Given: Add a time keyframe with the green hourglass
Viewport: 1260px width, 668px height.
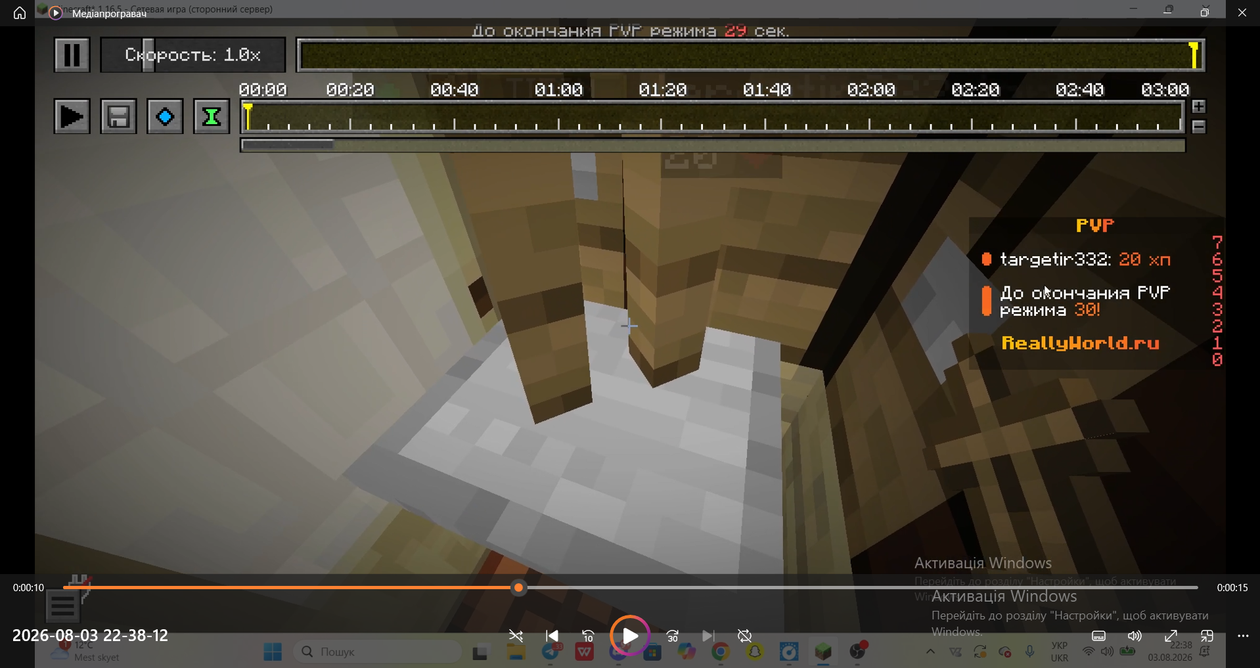Looking at the screenshot, I should pos(212,117).
